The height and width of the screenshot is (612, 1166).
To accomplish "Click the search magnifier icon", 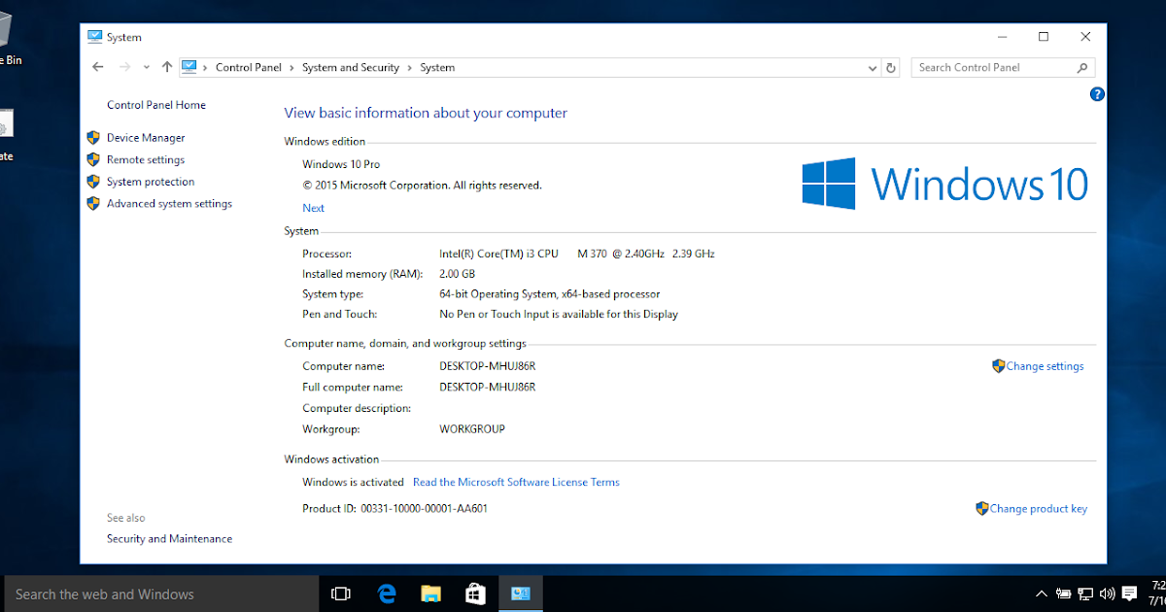I will coord(1082,67).
